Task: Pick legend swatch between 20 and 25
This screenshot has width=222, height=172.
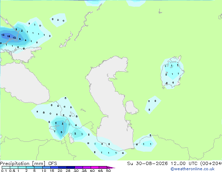Action: [63, 167]
